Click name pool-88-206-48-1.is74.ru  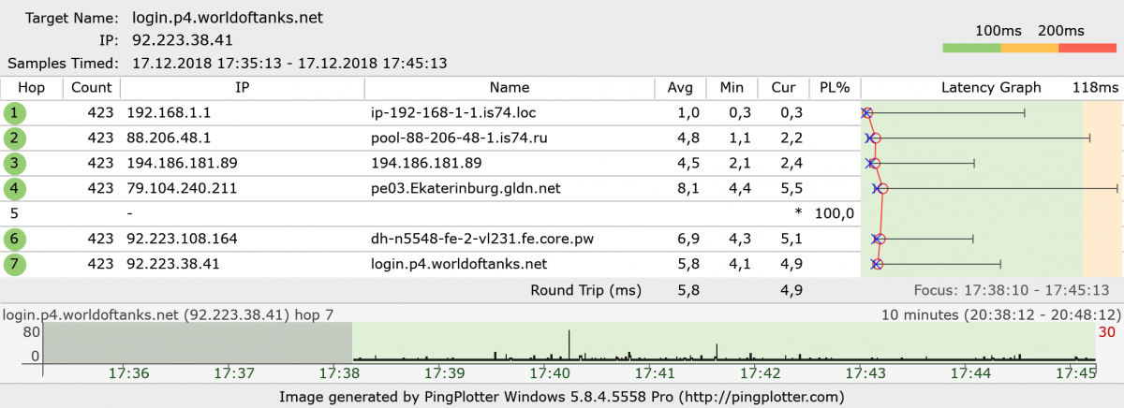coord(459,138)
